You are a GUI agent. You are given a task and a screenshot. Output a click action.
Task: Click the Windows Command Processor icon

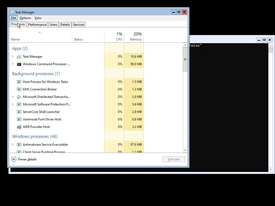[19, 64]
